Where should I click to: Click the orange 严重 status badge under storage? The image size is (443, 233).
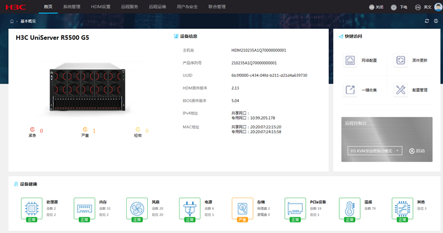tap(243, 220)
